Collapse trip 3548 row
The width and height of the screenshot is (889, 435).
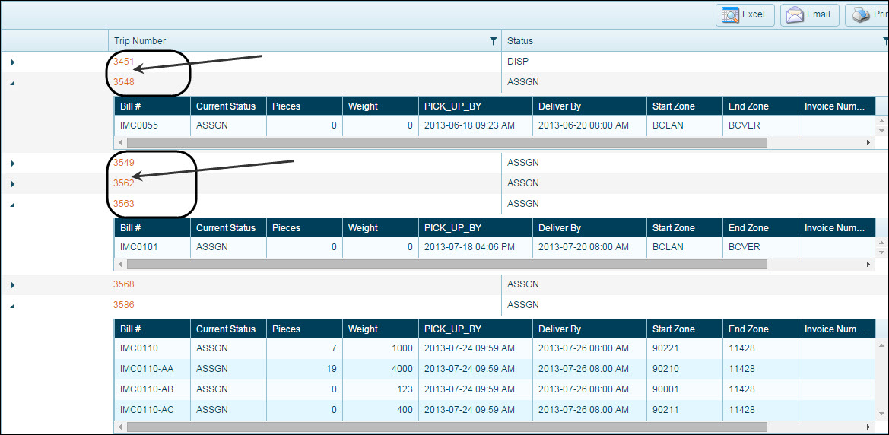[x=12, y=83]
